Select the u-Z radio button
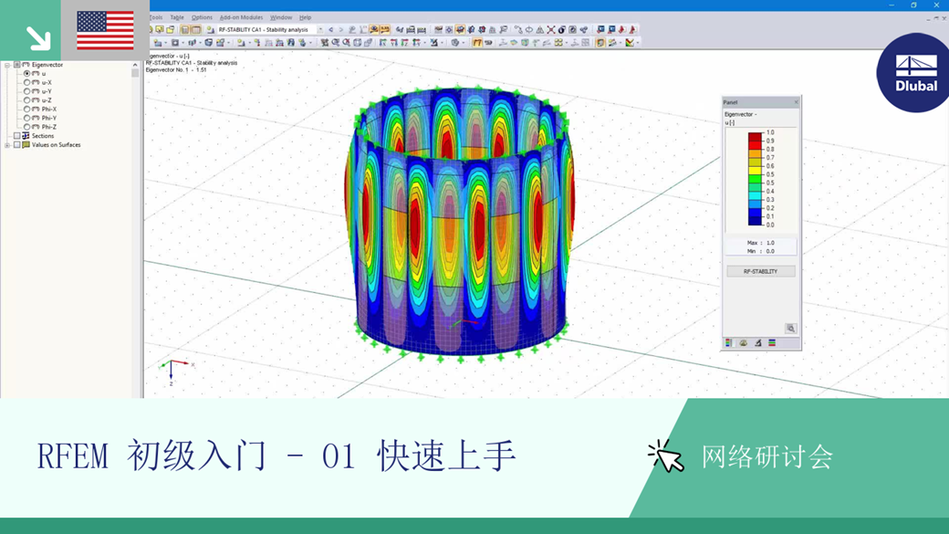Viewport: 949px width, 534px height. (26, 100)
